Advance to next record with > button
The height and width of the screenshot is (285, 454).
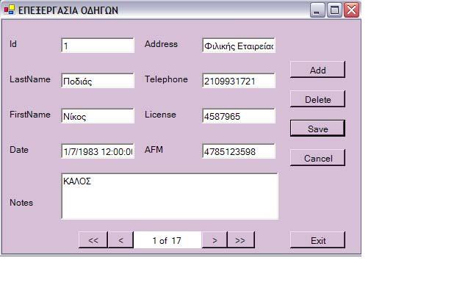pyautogui.click(x=215, y=240)
